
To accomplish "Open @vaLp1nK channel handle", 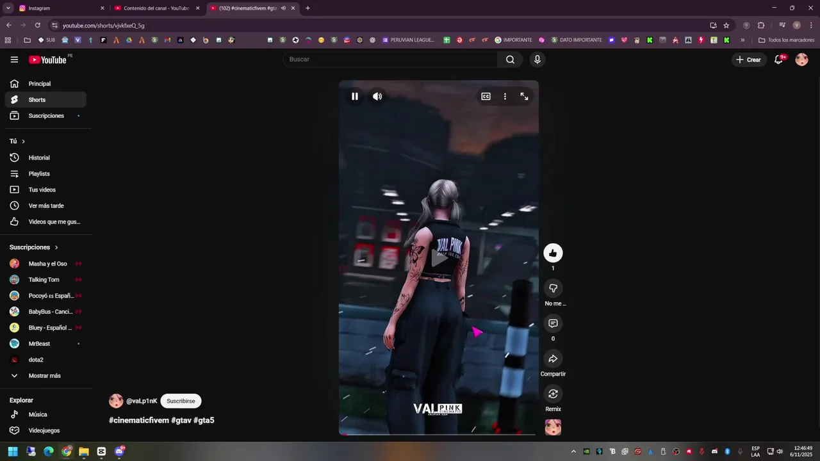I will pyautogui.click(x=142, y=401).
